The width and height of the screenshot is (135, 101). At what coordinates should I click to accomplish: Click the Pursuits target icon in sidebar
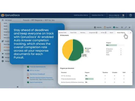3,41
